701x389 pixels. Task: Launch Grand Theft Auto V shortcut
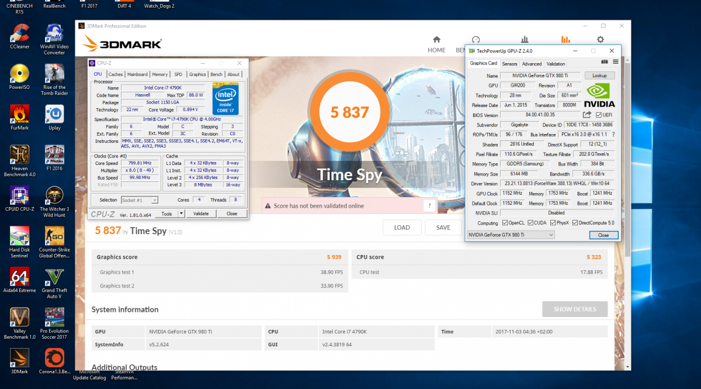pos(54,283)
